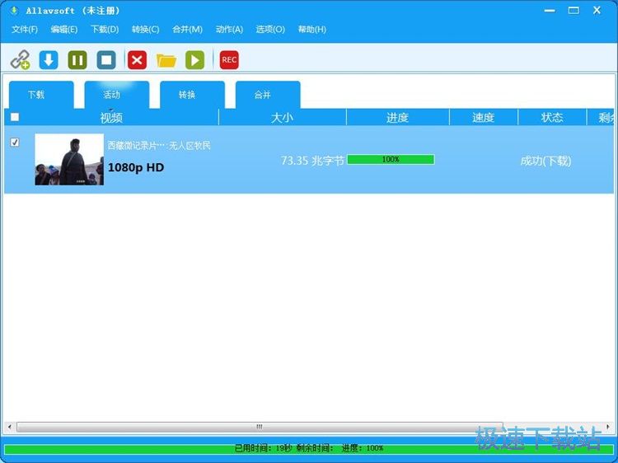Uncheck the 1080p HD video row checkbox
Viewport: 618px width, 463px height.
14,143
